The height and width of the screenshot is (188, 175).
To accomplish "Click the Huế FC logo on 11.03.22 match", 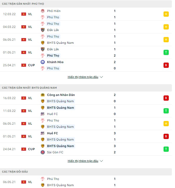I will tap(43, 114).
